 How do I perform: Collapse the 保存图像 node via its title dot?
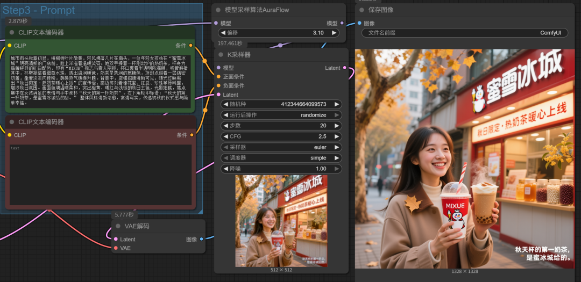click(x=362, y=10)
